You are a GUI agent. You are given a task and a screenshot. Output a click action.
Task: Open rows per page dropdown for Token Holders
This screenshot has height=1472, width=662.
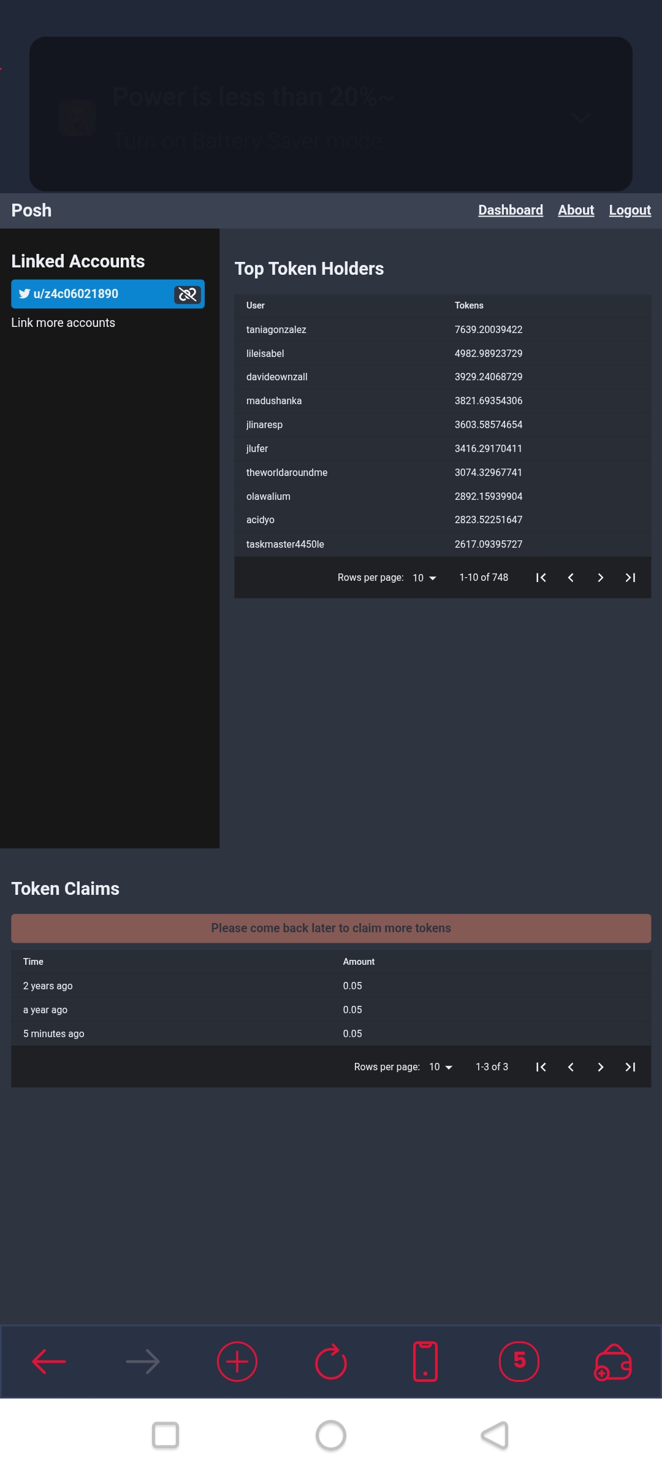(x=424, y=578)
